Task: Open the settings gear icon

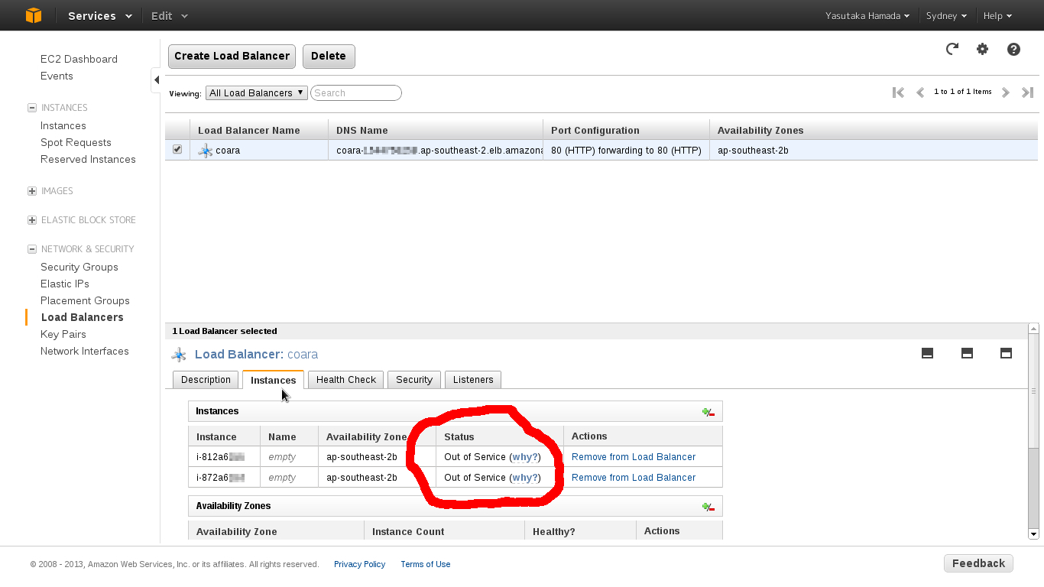Action: click(x=982, y=49)
